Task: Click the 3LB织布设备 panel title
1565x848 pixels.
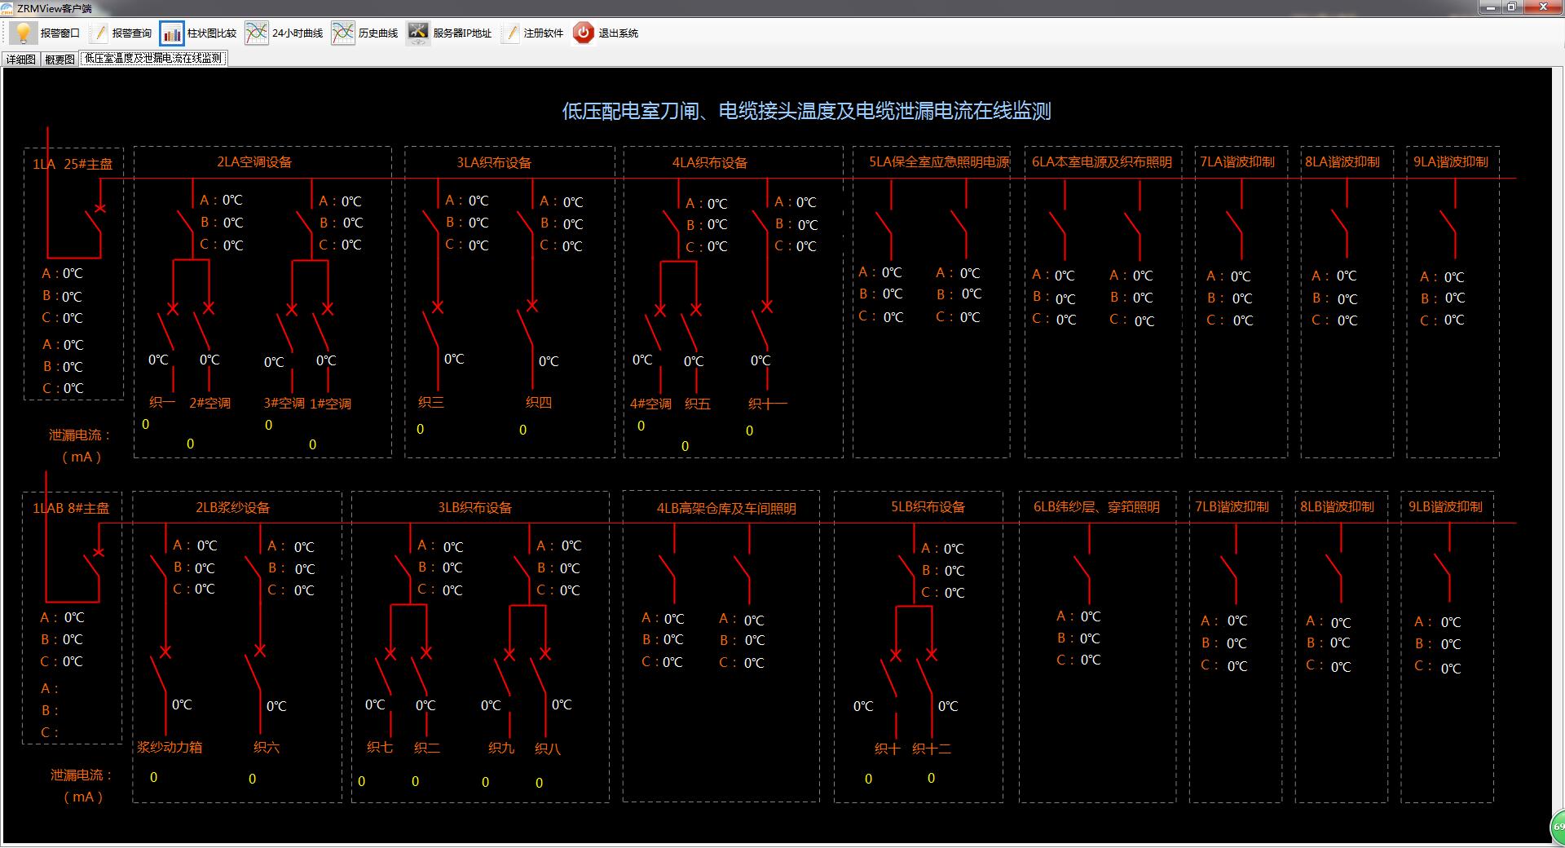Action: (x=475, y=508)
